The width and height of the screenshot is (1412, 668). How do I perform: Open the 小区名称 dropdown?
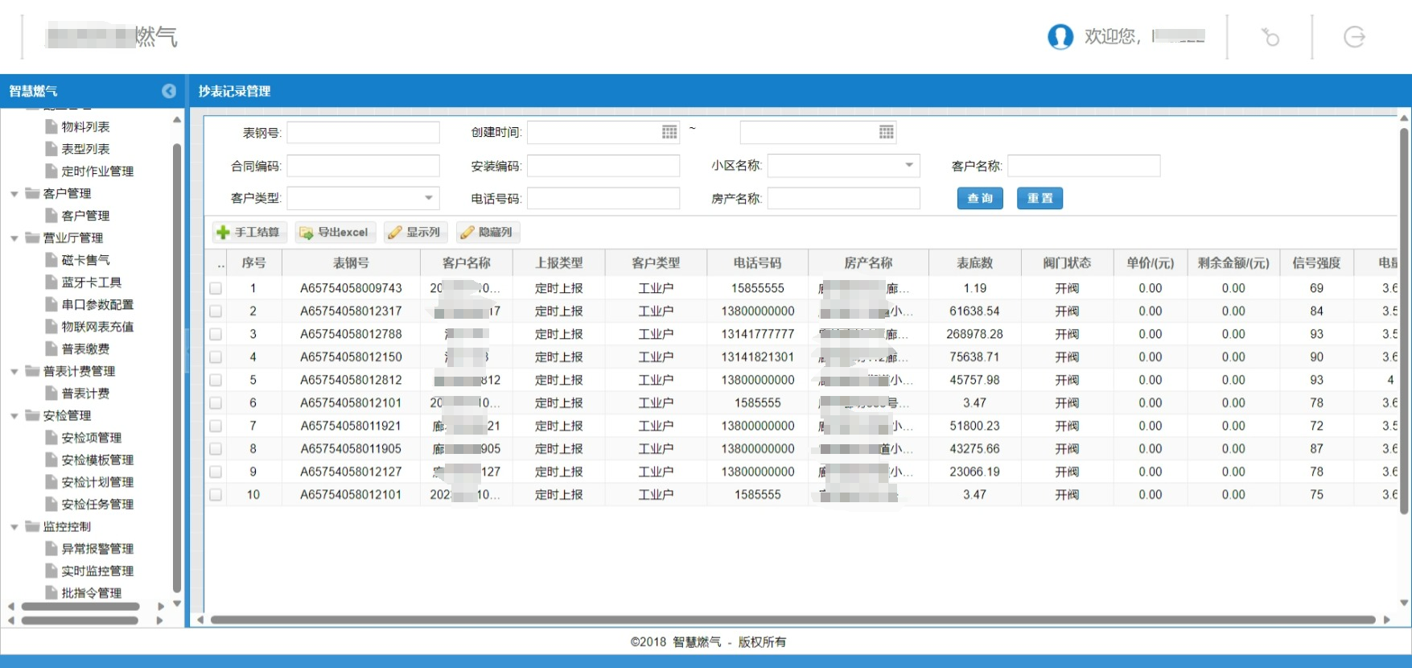(x=909, y=166)
